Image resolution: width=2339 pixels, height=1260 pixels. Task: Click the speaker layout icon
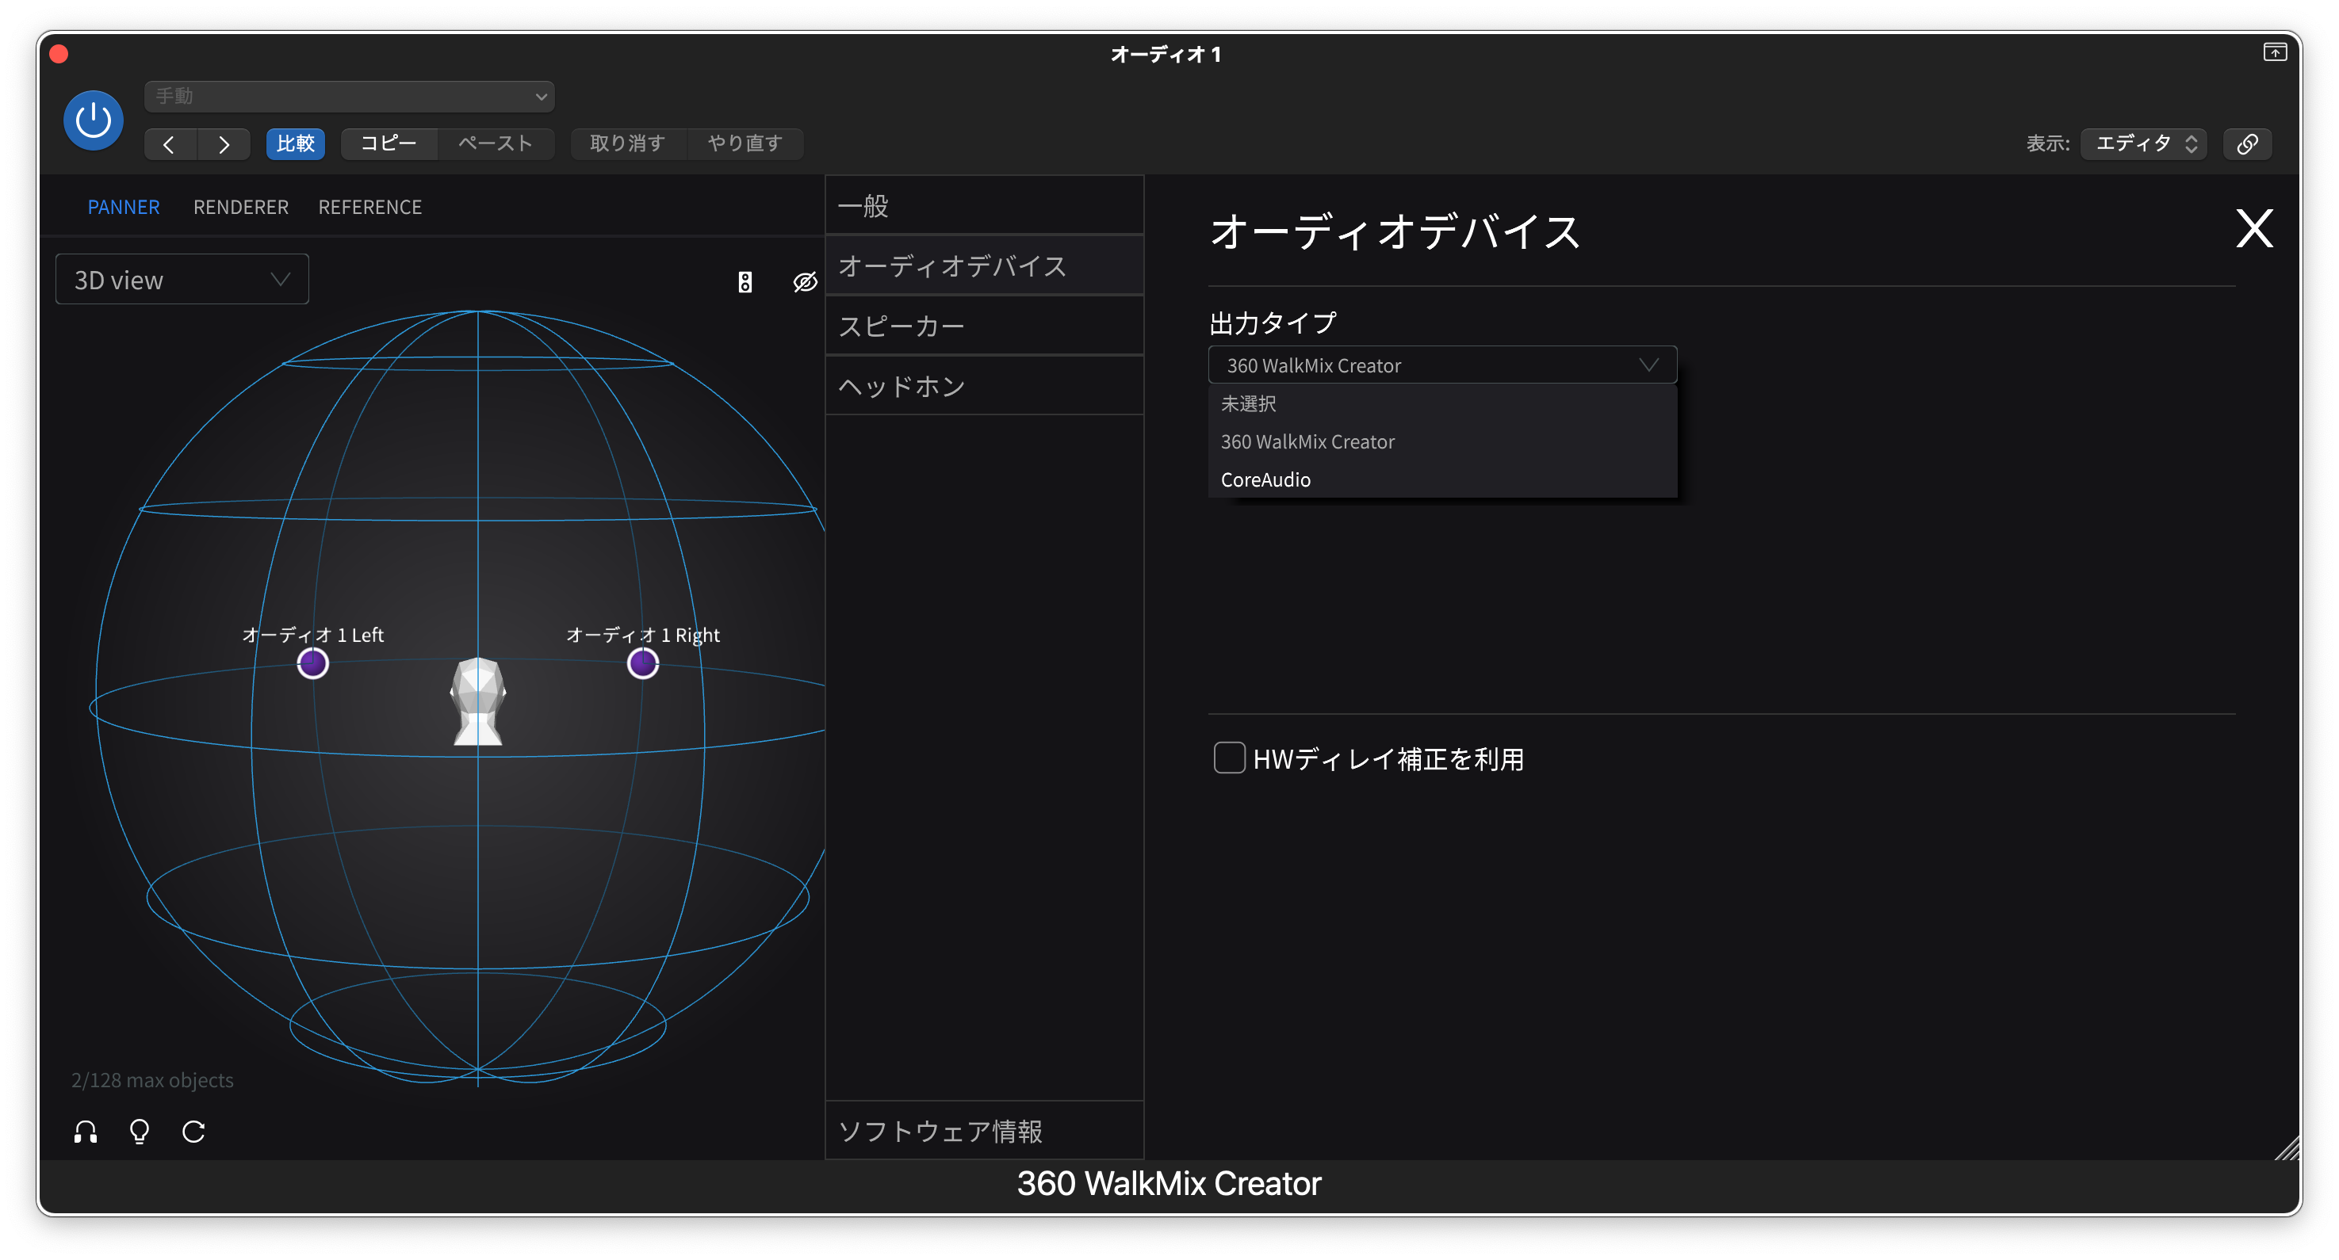coord(745,282)
